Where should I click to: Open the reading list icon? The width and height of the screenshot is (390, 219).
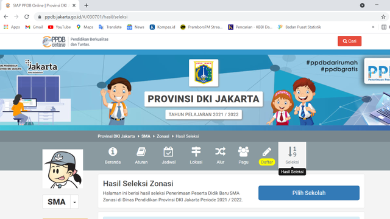pos(384,27)
